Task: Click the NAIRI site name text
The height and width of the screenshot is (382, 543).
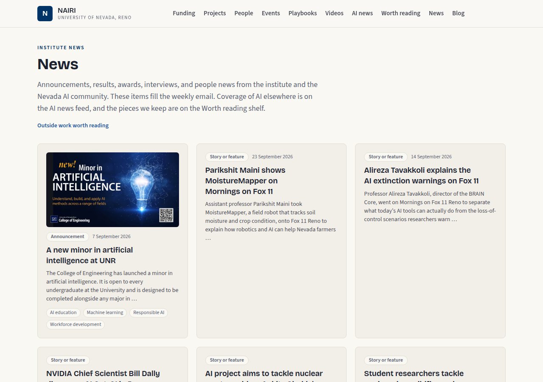Action: 67,10
